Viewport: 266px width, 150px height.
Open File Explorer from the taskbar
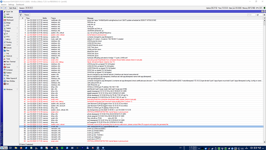(x=16, y=148)
